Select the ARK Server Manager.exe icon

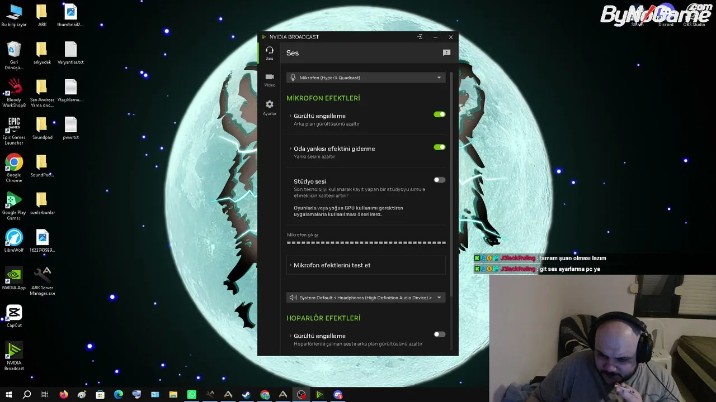[x=43, y=281]
